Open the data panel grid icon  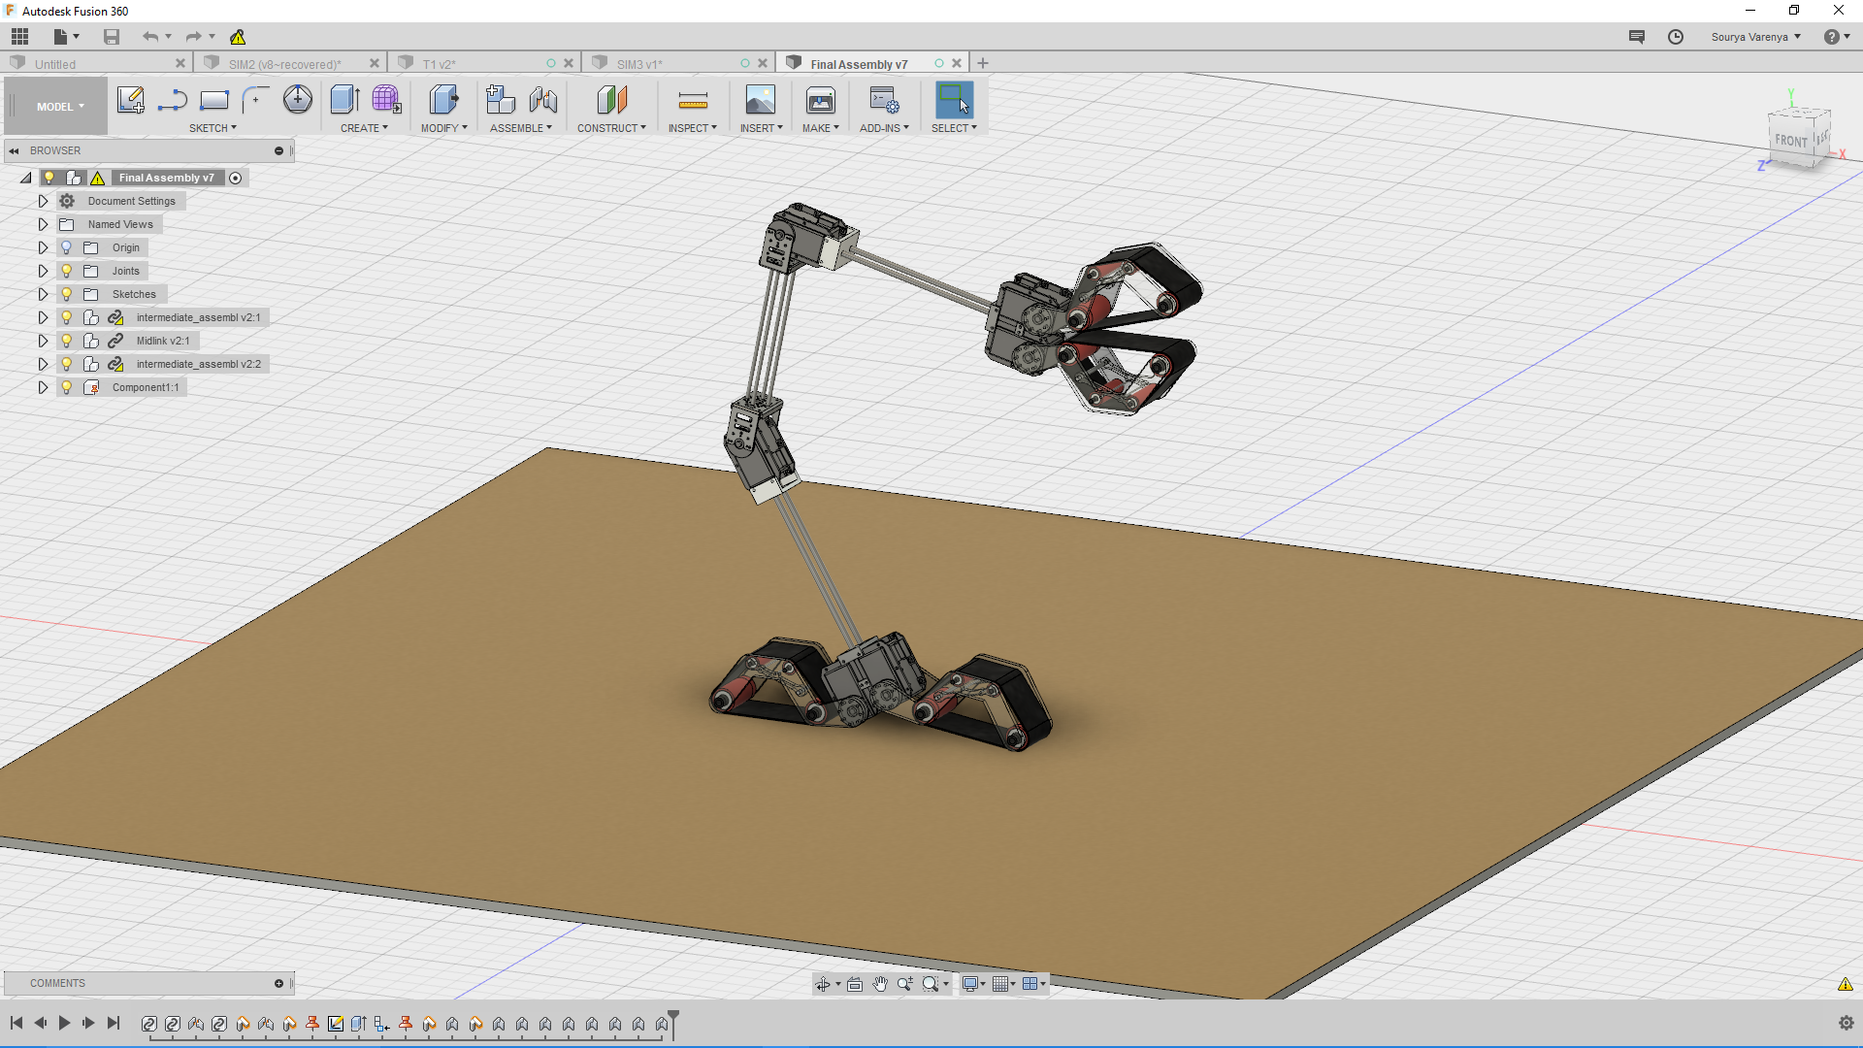coord(19,37)
